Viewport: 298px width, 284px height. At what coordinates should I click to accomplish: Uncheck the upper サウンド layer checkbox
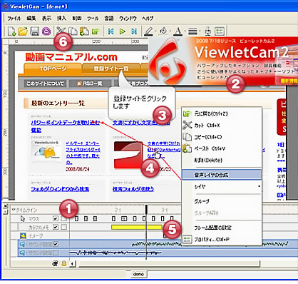[x=56, y=244]
